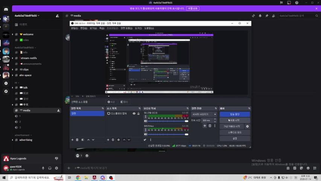The image size is (321, 181).
Task: Toggle lock on the display capture source
Action: [138, 114]
